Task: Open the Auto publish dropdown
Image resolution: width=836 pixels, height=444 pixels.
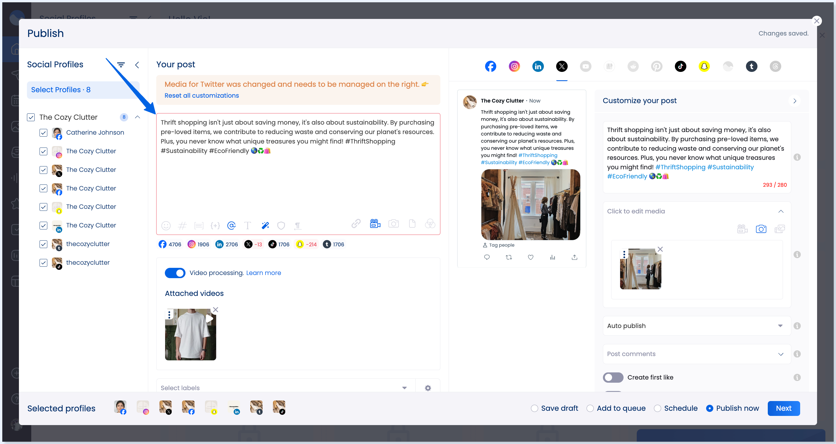Action: [x=696, y=326]
